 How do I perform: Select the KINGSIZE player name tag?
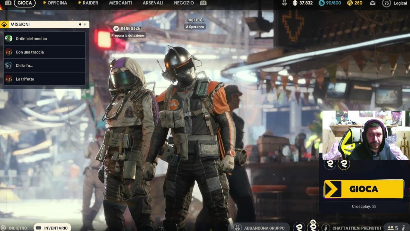[x=130, y=29]
